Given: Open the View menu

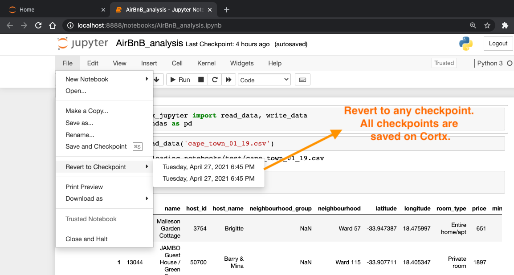Looking at the screenshot, I should tap(120, 63).
